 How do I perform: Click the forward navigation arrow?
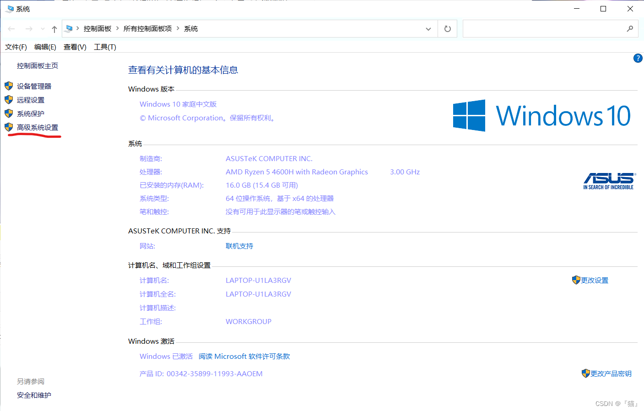(x=29, y=29)
